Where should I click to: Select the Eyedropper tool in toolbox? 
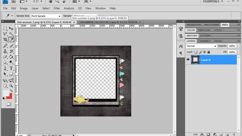[11, 39]
